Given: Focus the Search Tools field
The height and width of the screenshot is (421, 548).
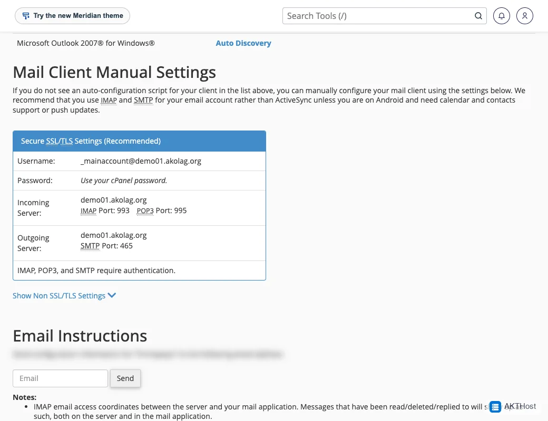Looking at the screenshot, I should point(385,16).
